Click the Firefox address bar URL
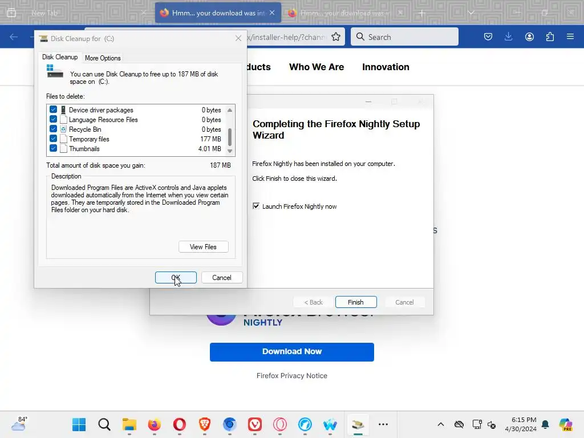 (287, 37)
